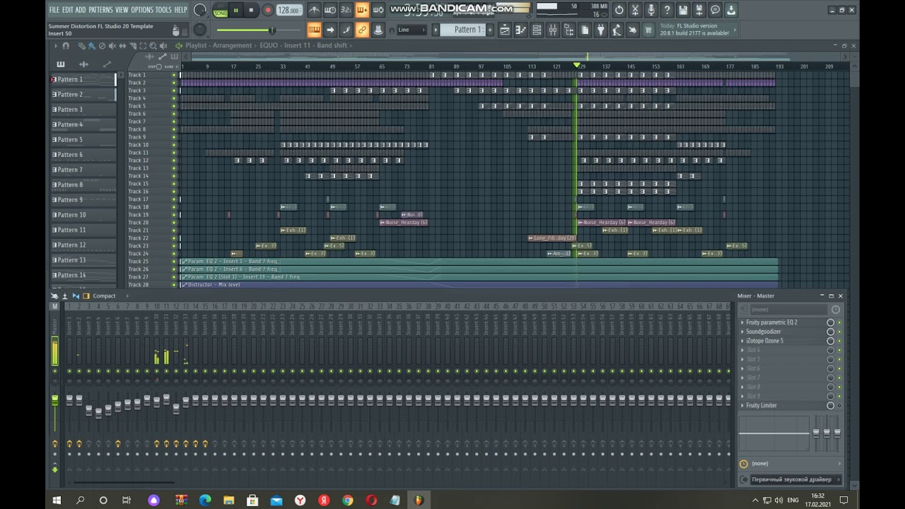Toggle multilink to controllers icon
905x509 pixels.
pyautogui.click(x=362, y=30)
